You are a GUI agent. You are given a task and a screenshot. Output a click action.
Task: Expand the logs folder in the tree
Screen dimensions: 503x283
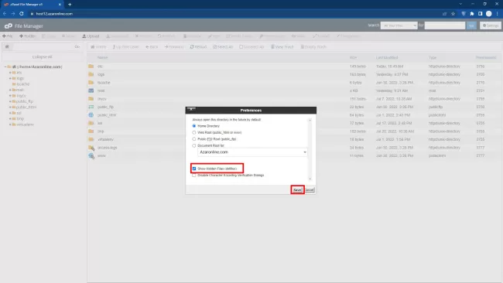[x=10, y=79]
